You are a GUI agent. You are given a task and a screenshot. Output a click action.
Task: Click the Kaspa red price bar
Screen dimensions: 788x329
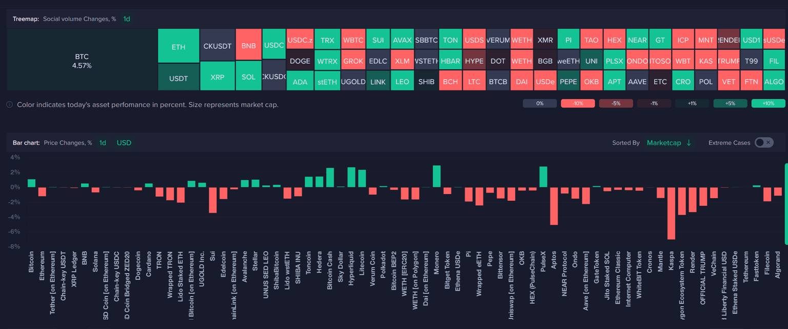671,213
